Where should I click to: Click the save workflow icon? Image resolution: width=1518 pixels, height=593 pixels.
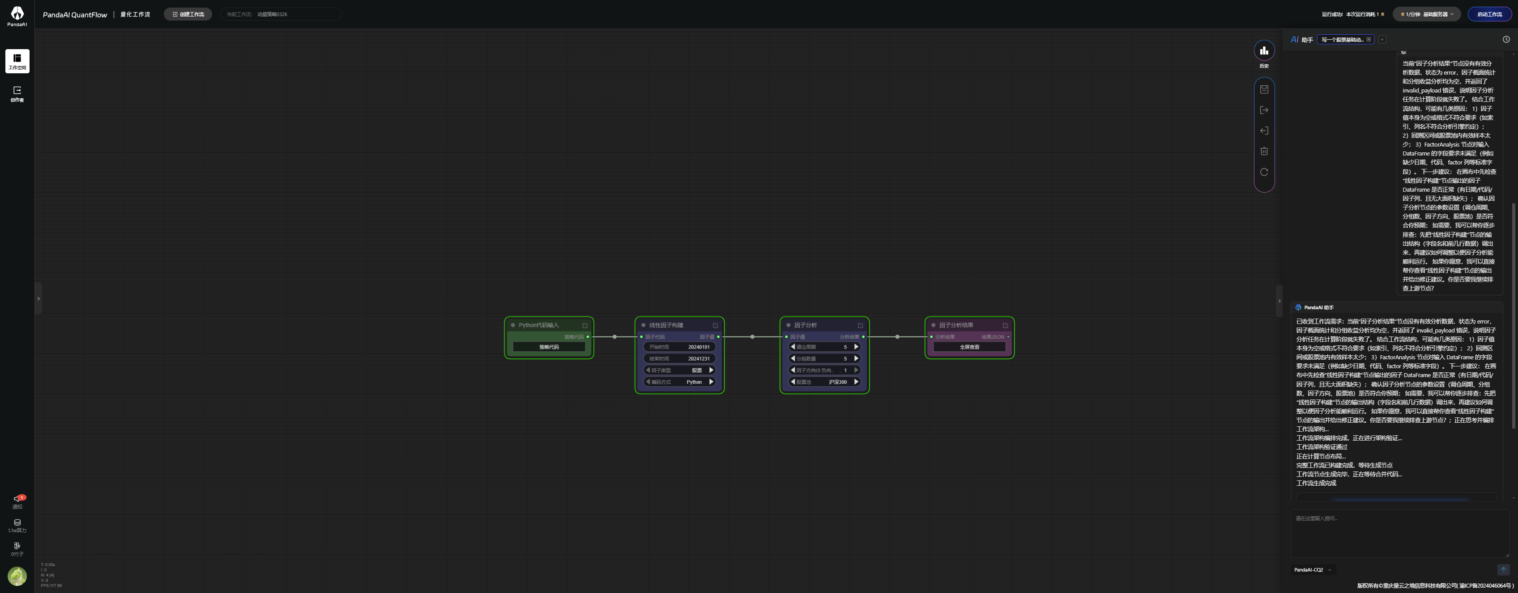[1263, 89]
